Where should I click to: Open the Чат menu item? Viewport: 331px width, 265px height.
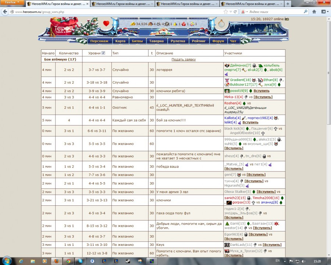point(233,41)
